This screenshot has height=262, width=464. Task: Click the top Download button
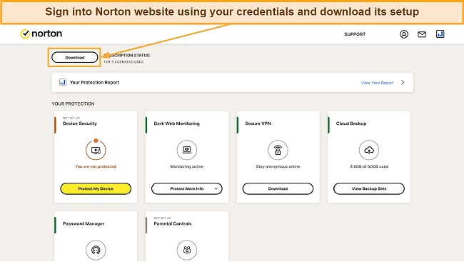tap(75, 57)
